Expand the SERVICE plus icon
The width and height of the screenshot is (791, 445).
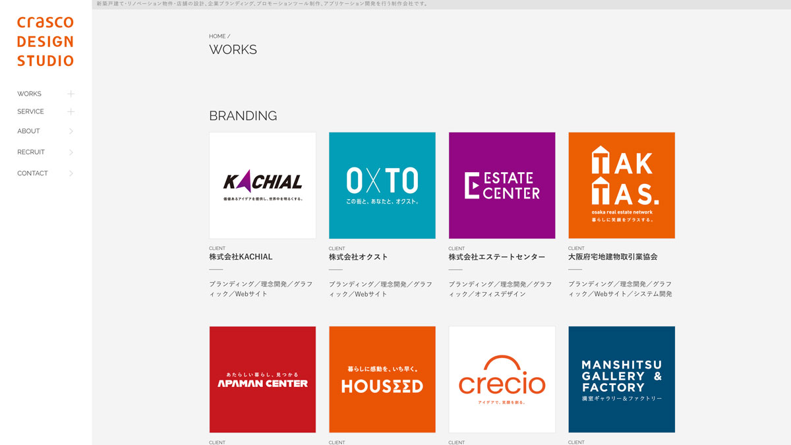tap(71, 111)
